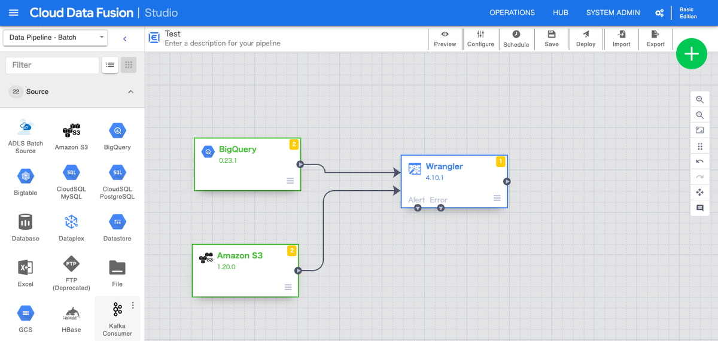This screenshot has height=341, width=718.
Task: Click the green plus add button
Action: click(692, 54)
